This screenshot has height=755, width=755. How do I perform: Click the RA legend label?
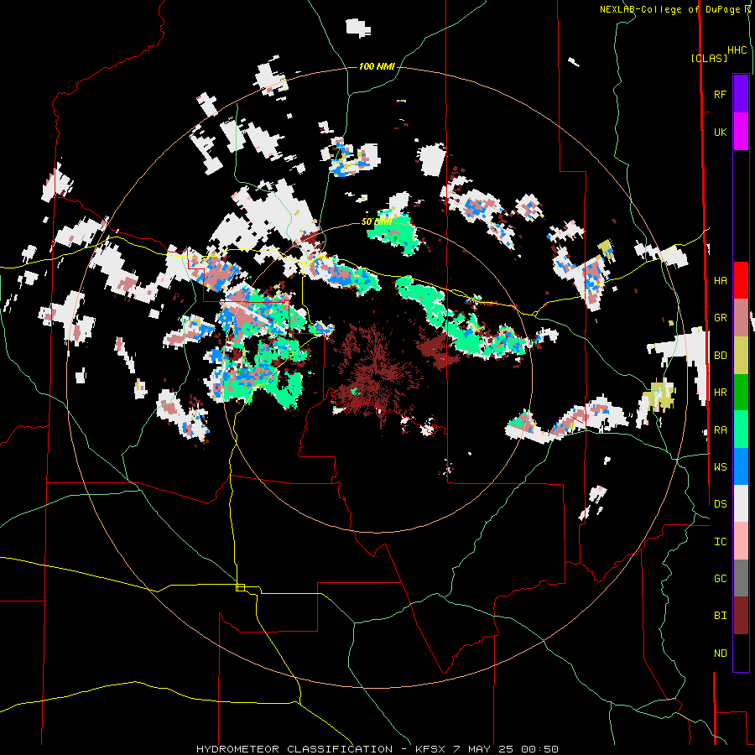pyautogui.click(x=720, y=430)
